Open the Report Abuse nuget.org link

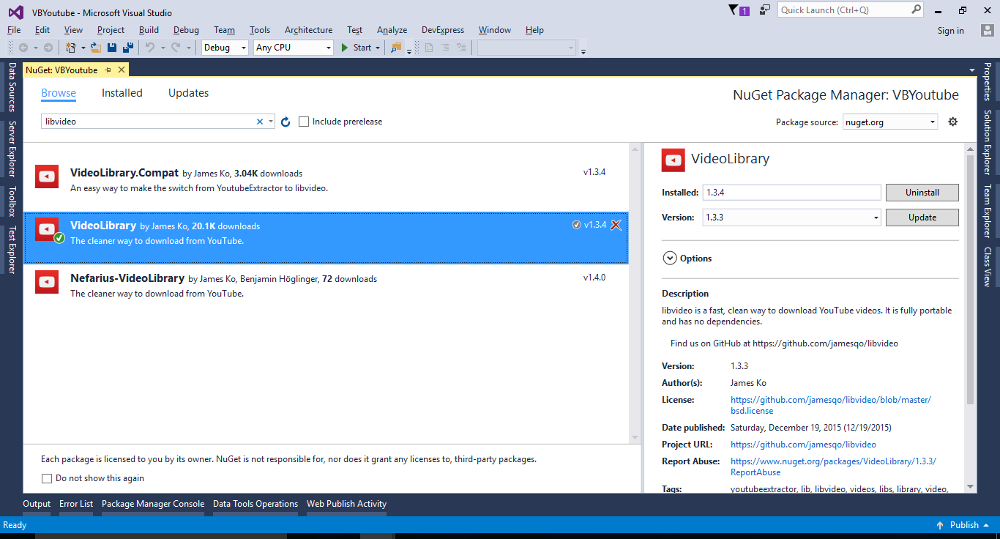pyautogui.click(x=833, y=467)
